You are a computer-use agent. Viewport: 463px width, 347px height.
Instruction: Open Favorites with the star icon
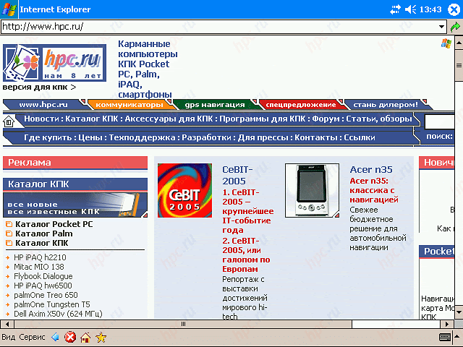101,337
